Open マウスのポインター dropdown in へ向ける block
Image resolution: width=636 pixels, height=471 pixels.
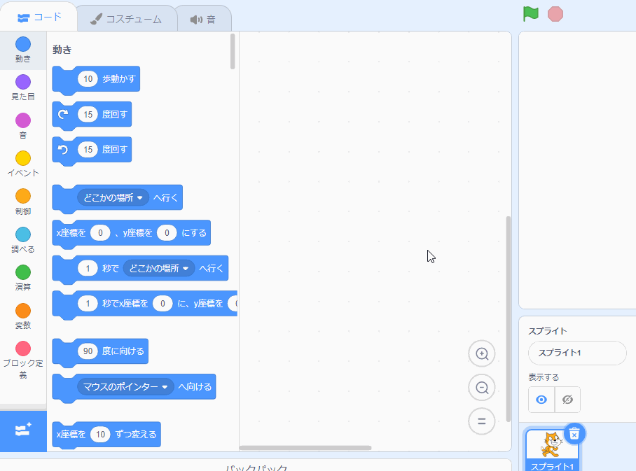tap(125, 387)
